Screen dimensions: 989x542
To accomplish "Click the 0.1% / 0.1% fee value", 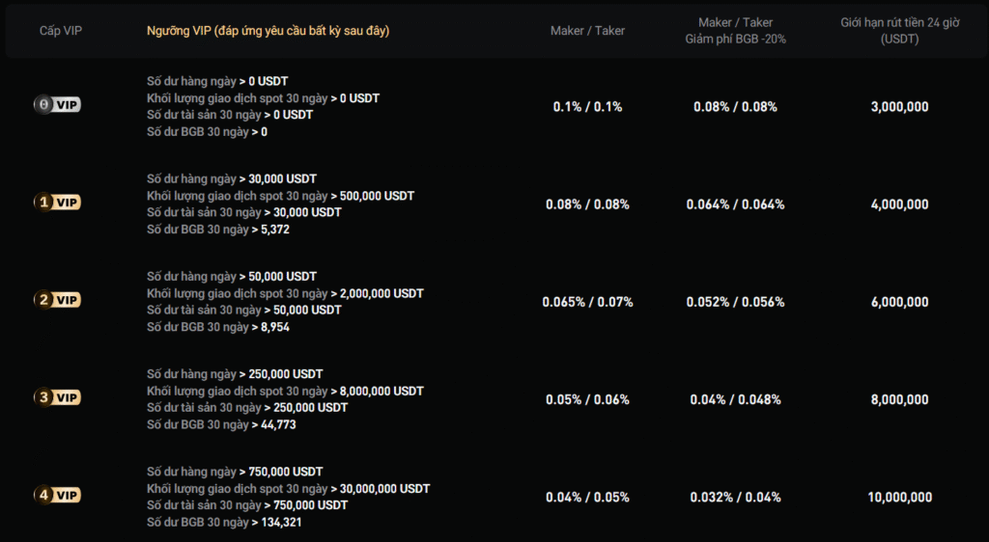I will pos(587,107).
